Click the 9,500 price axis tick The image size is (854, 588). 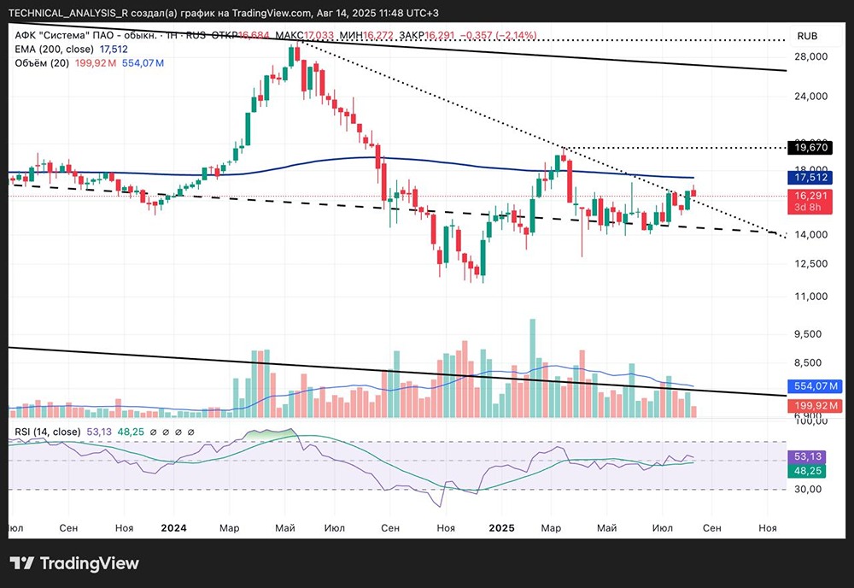click(x=808, y=334)
